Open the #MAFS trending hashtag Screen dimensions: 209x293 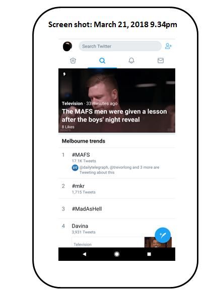(x=81, y=155)
